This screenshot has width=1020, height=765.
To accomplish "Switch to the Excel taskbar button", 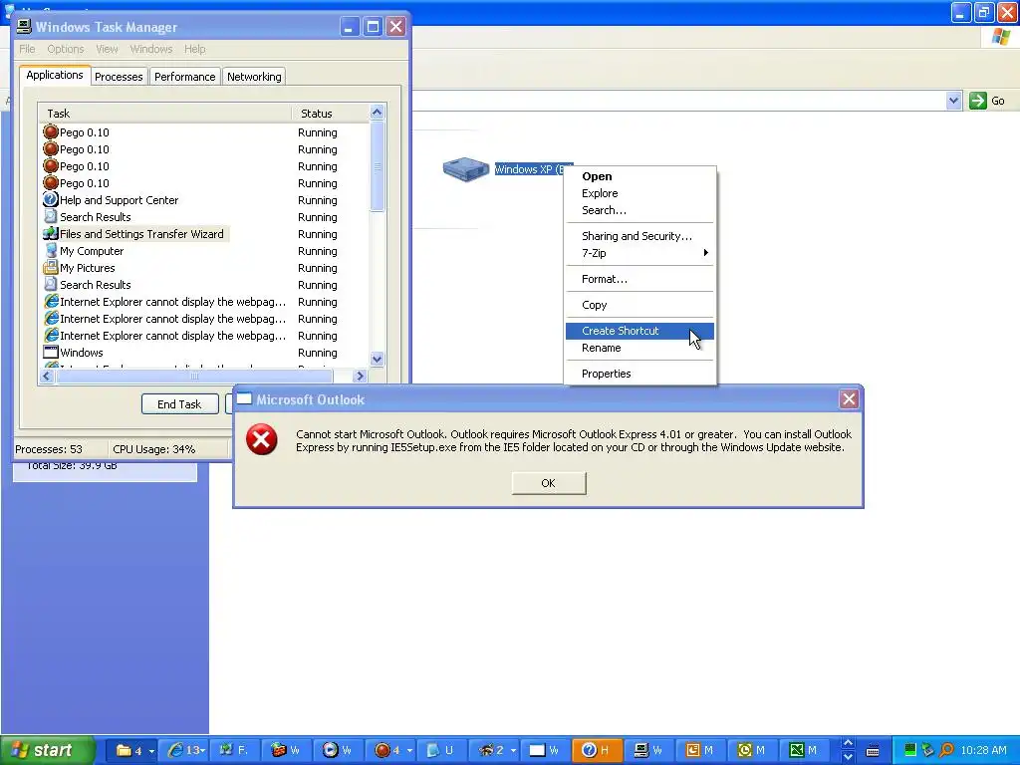I will pyautogui.click(x=805, y=750).
